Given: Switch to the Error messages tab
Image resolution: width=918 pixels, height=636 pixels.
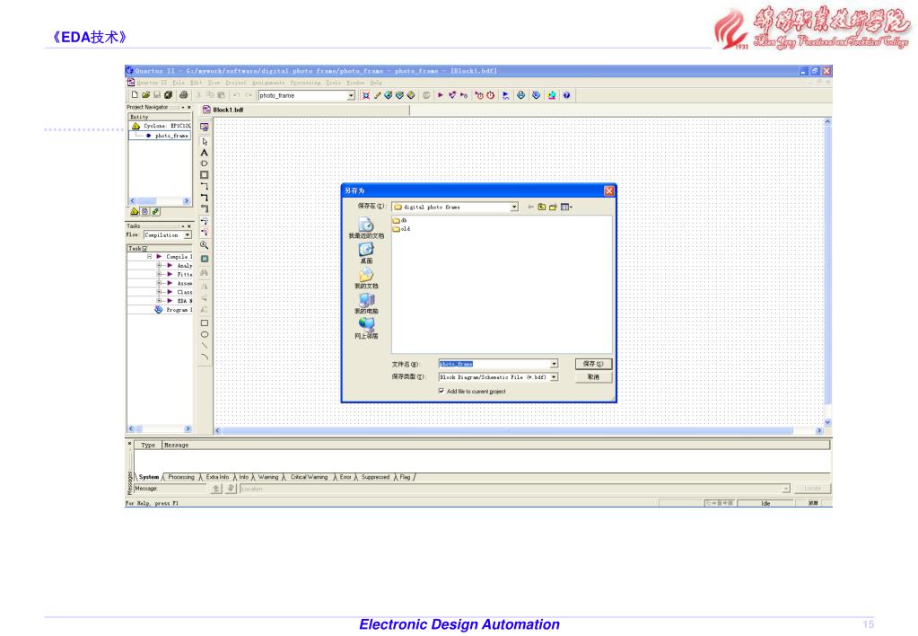Looking at the screenshot, I should 345,477.
